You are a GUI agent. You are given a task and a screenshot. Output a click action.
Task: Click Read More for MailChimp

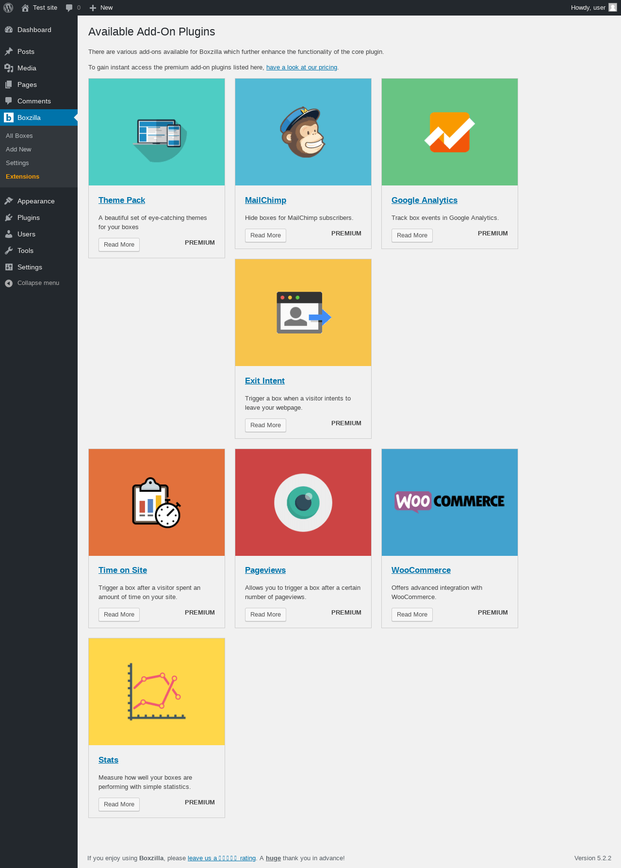pos(265,235)
